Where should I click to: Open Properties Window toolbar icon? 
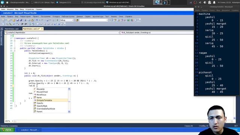115,20
